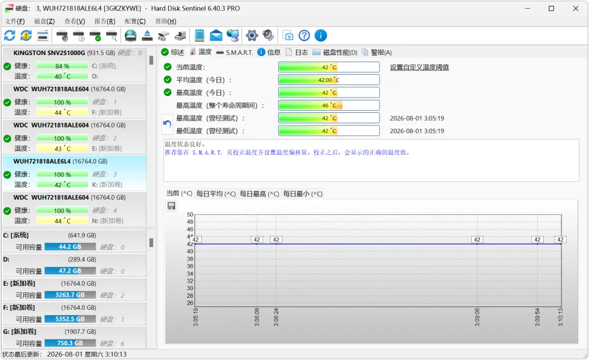Select the C: [系统] volume entry
The width and height of the screenshot is (589, 360).
click(74, 241)
